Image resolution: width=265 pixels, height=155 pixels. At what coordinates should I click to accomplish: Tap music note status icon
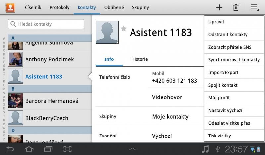click(x=205, y=149)
